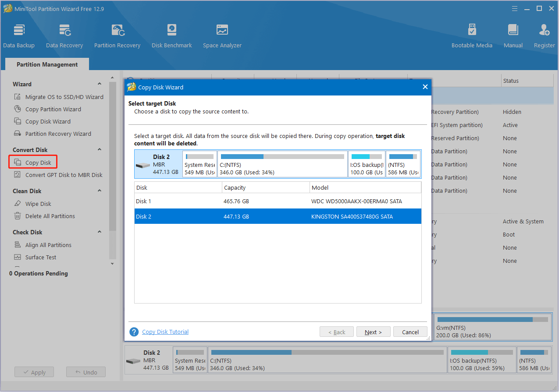Click the Model column header in wizard
This screenshot has height=392, width=559.
pos(365,187)
